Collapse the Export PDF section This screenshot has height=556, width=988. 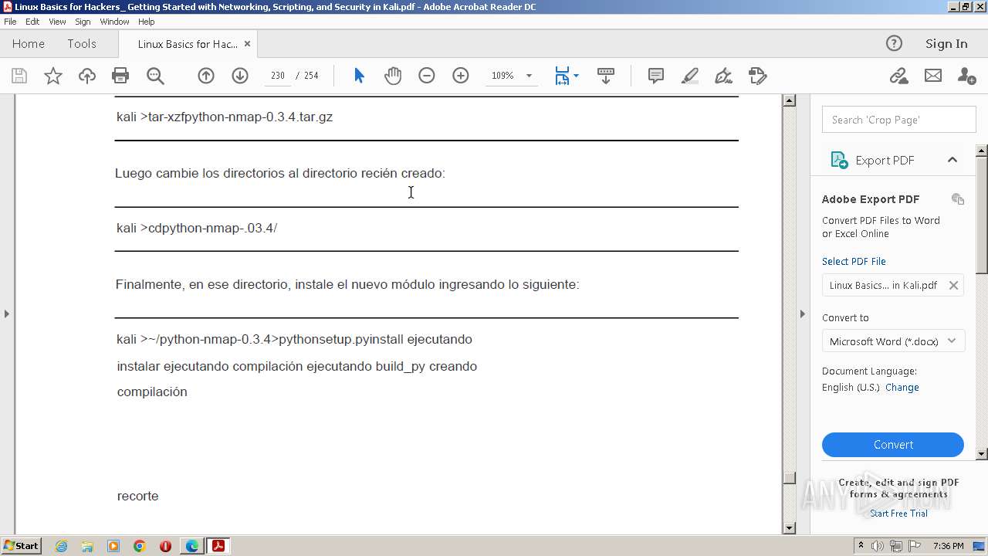click(x=952, y=160)
